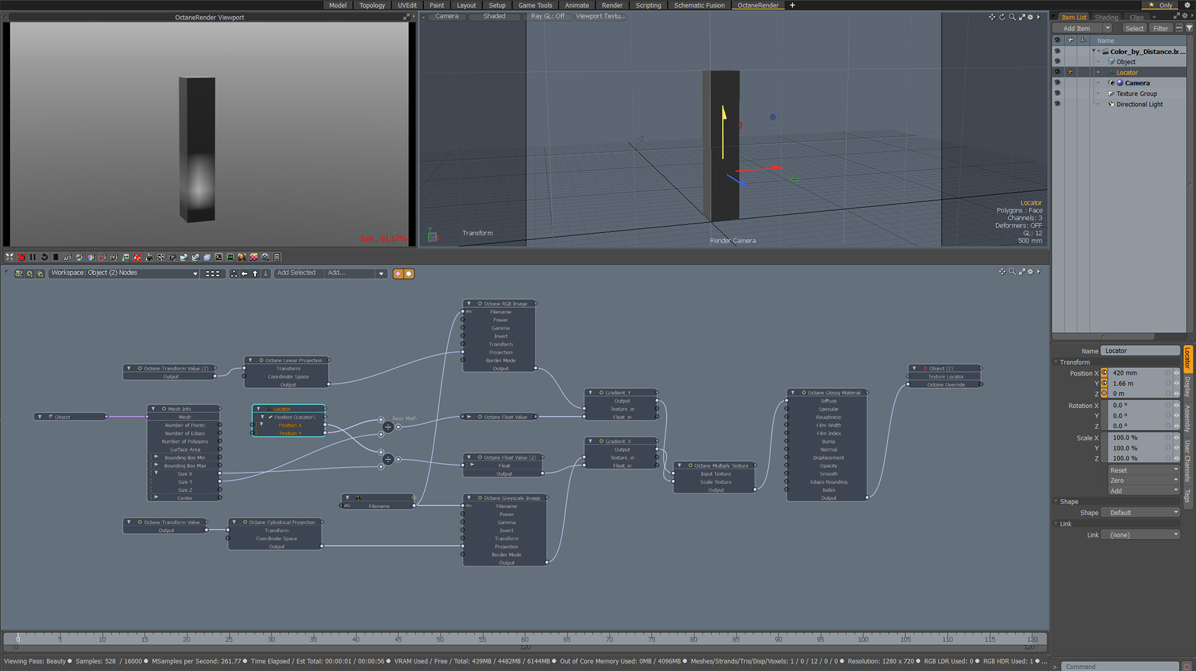Switch to the Shading tab
The image size is (1196, 671).
(1105, 18)
